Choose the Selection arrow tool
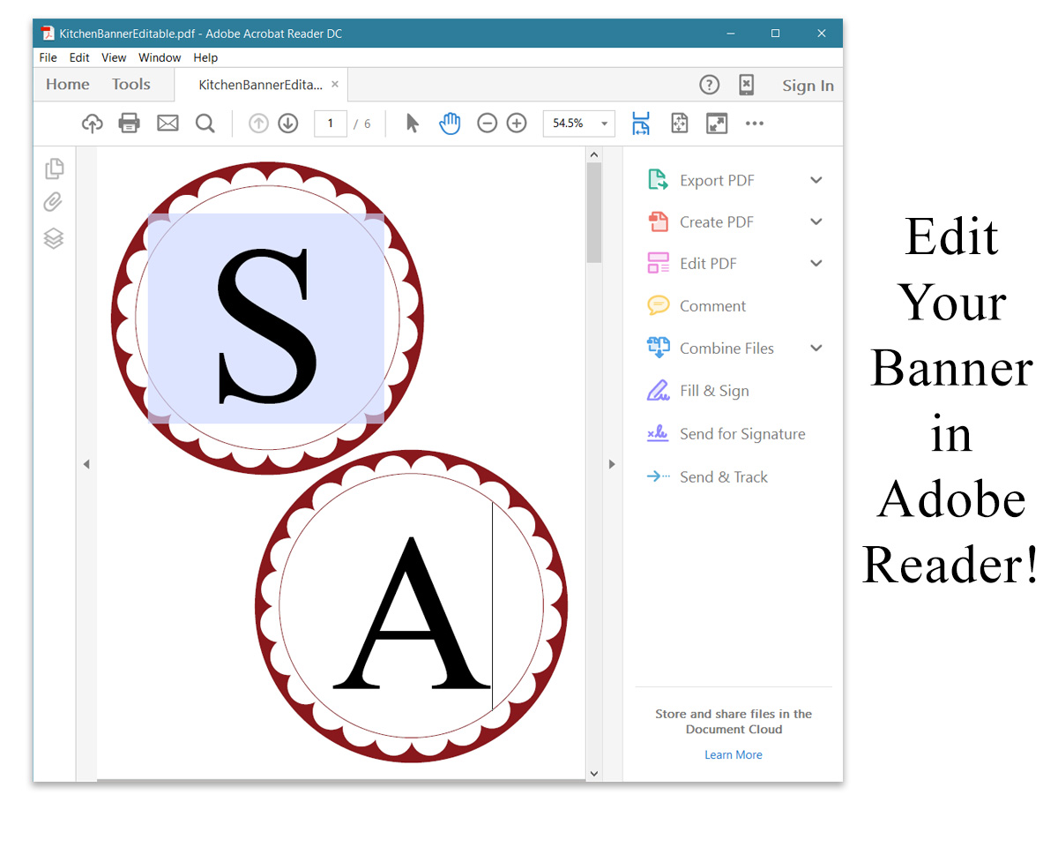Screen dimensions: 1058x847 click(412, 124)
